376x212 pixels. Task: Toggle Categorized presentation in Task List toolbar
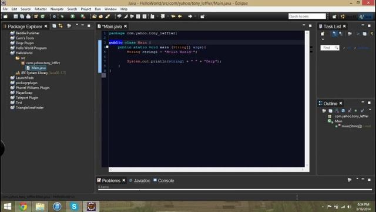coord(334,34)
